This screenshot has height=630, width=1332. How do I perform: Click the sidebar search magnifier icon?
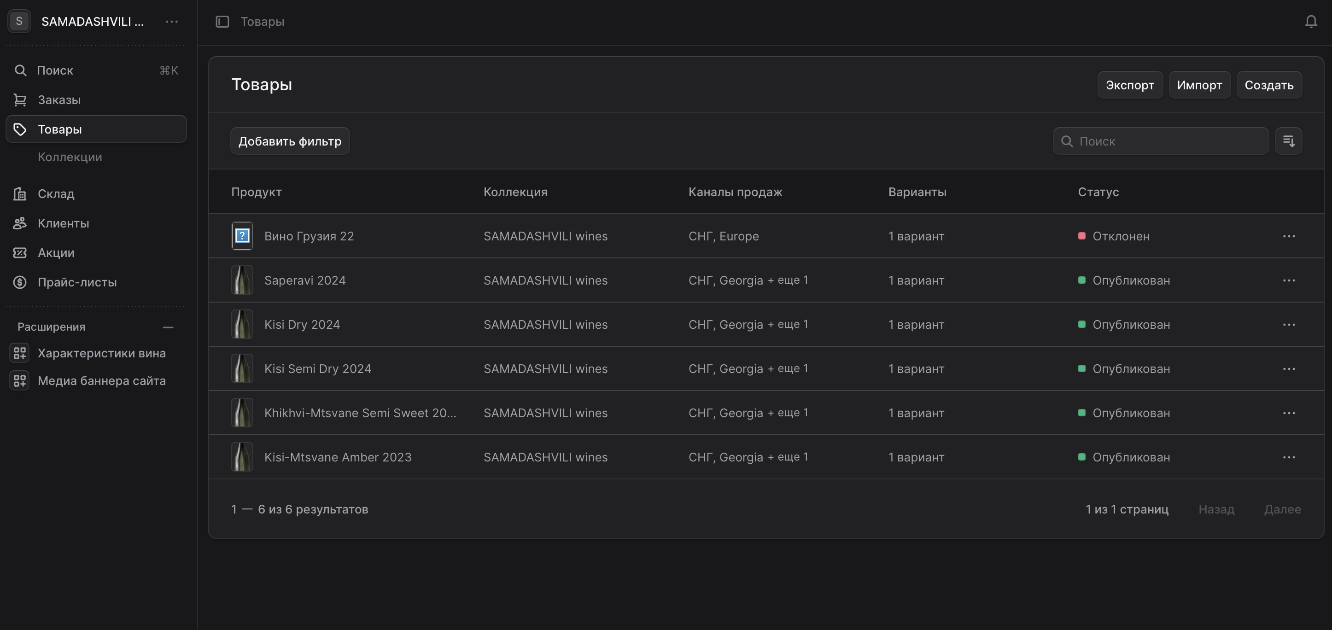tap(20, 70)
